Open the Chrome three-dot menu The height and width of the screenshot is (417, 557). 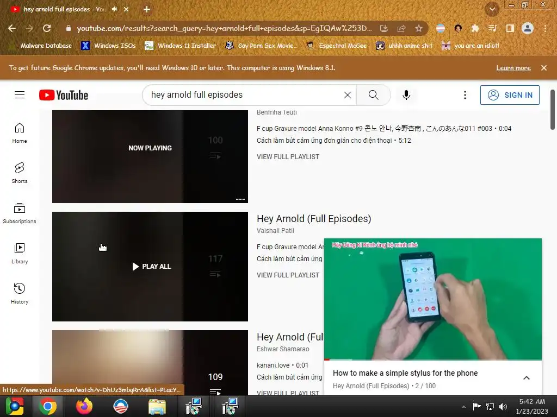point(545,28)
